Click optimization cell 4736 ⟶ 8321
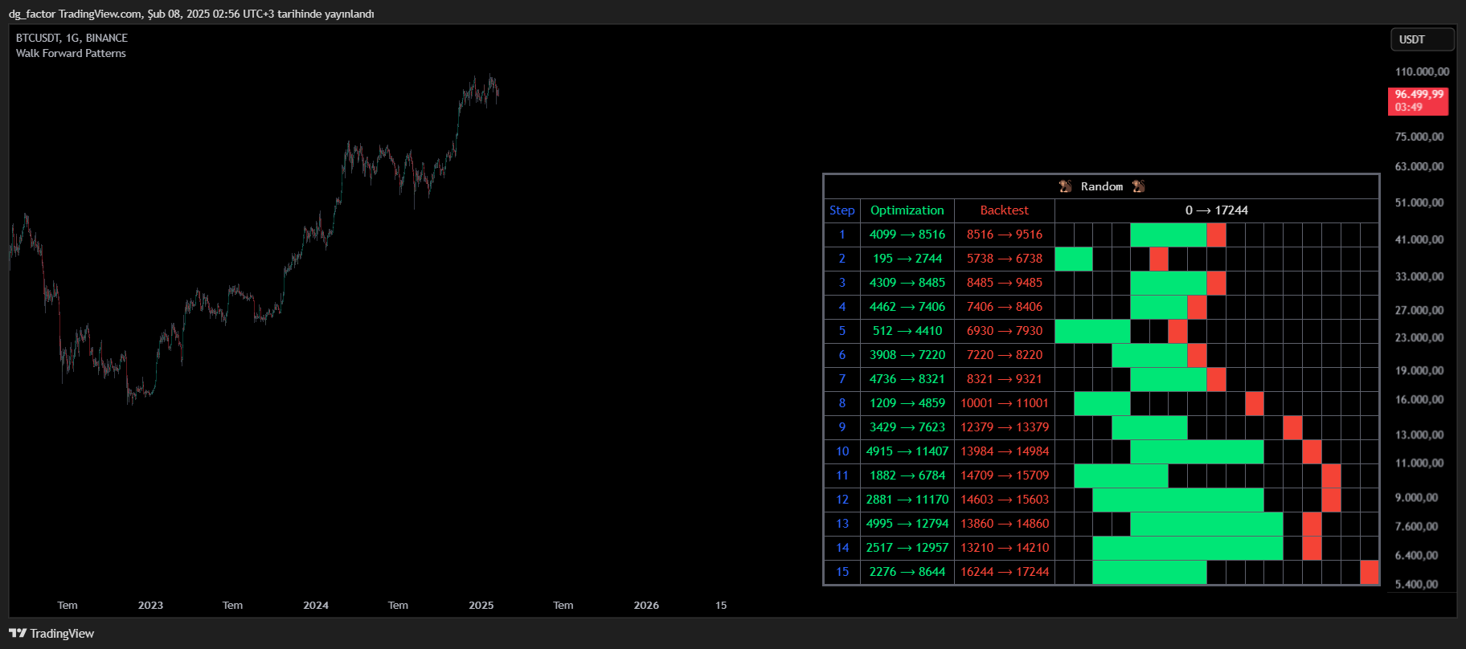The height and width of the screenshot is (649, 1466). pos(907,379)
